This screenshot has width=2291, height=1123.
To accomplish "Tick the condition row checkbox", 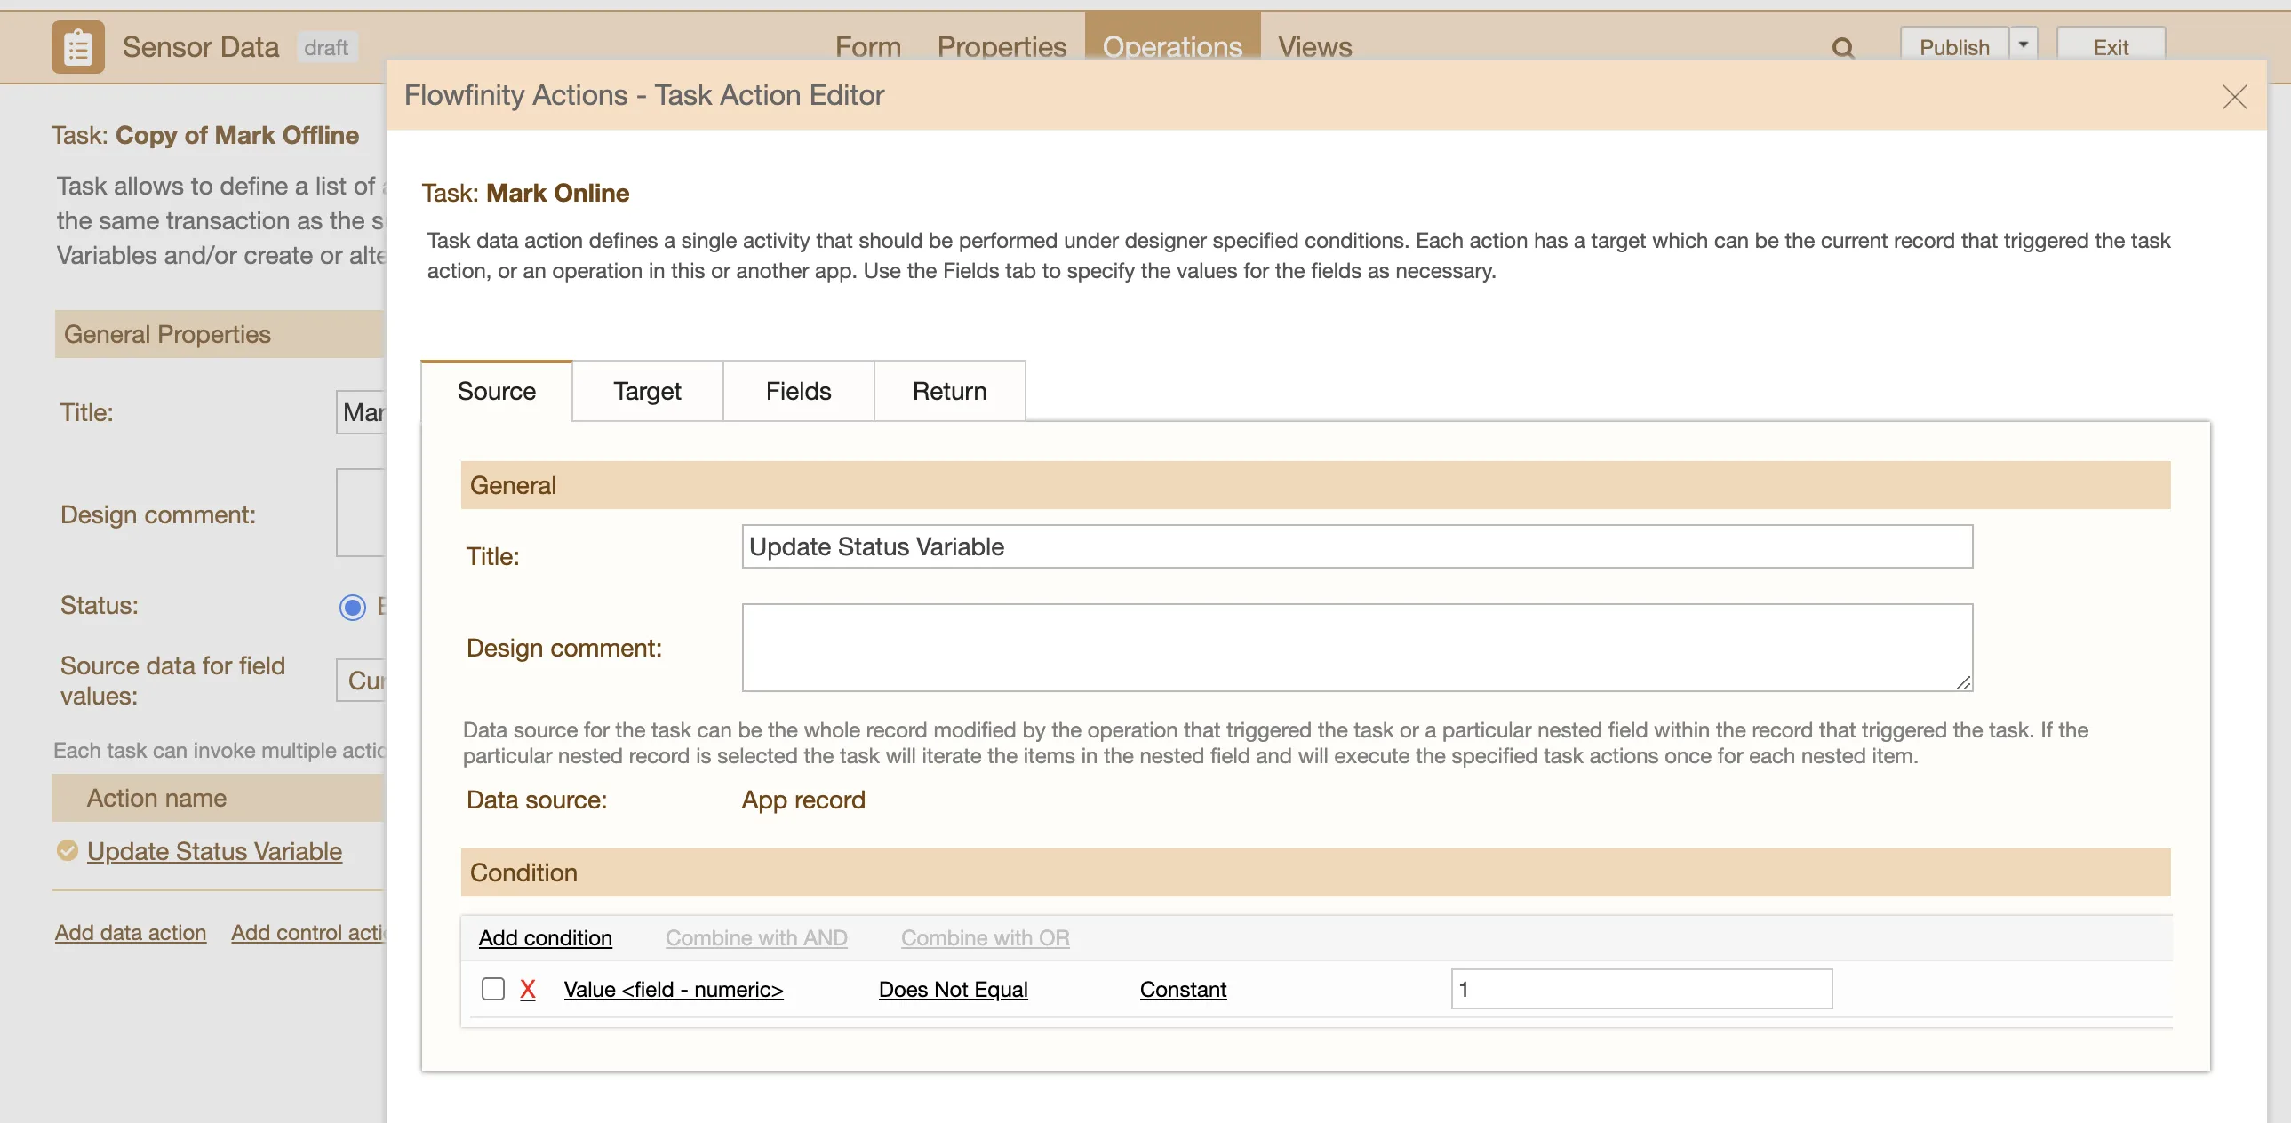I will click(x=492, y=989).
